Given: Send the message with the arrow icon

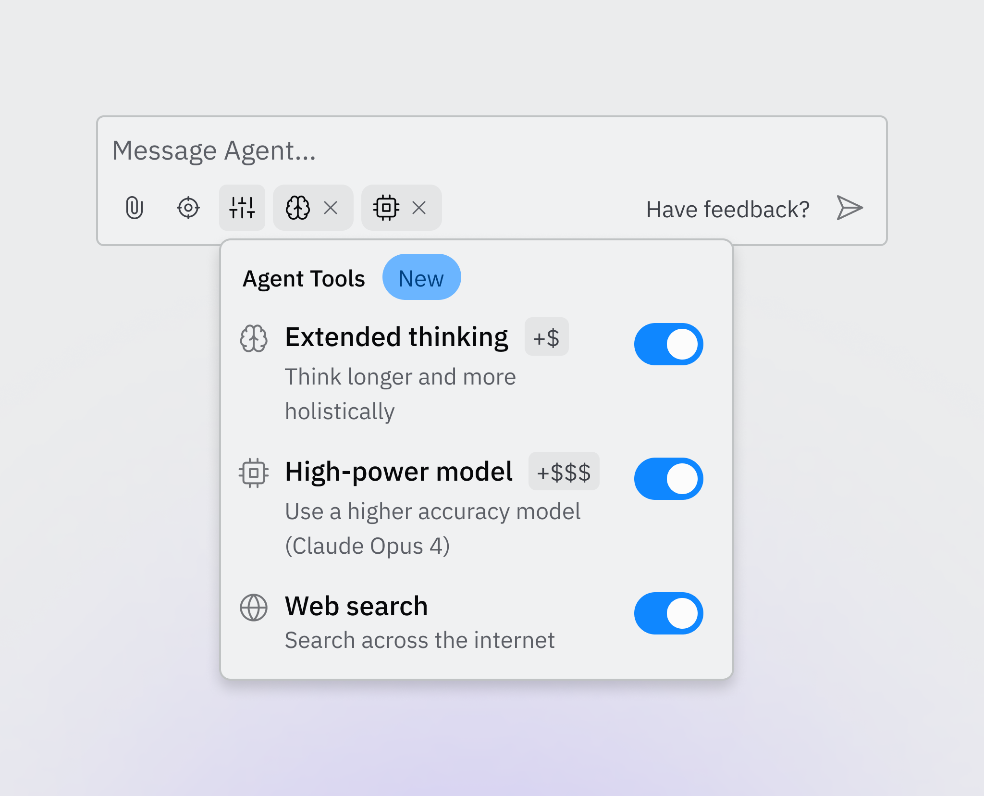Looking at the screenshot, I should tap(849, 208).
